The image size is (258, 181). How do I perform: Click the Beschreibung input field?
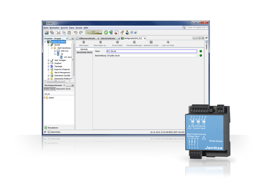click(152, 56)
